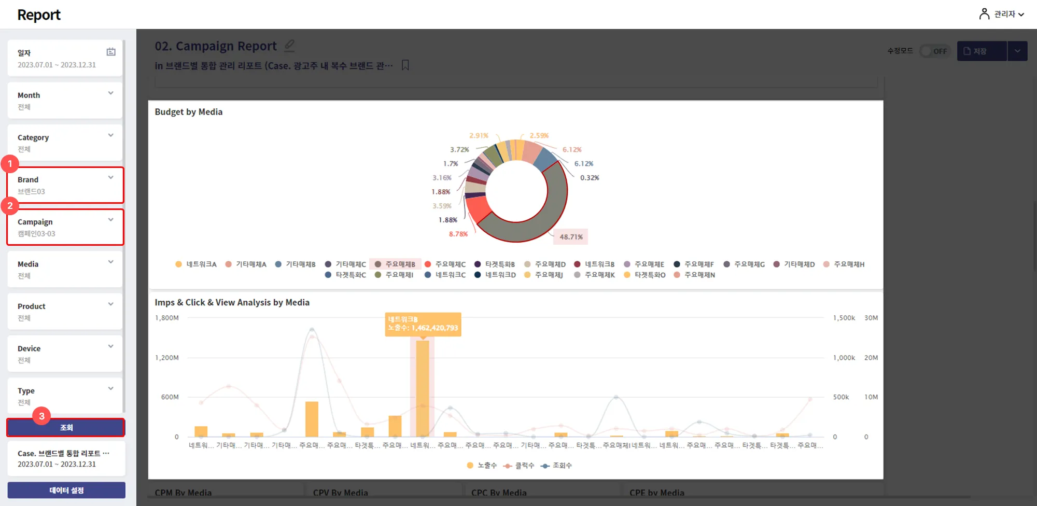1037x506 pixels.
Task: Toggle 기타매체D legend entry
Action: [x=794, y=264]
